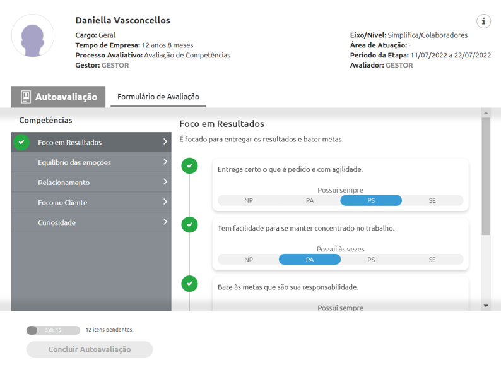Click the Autoavaliação clipboard icon
The width and height of the screenshot is (501, 379).
click(x=26, y=97)
